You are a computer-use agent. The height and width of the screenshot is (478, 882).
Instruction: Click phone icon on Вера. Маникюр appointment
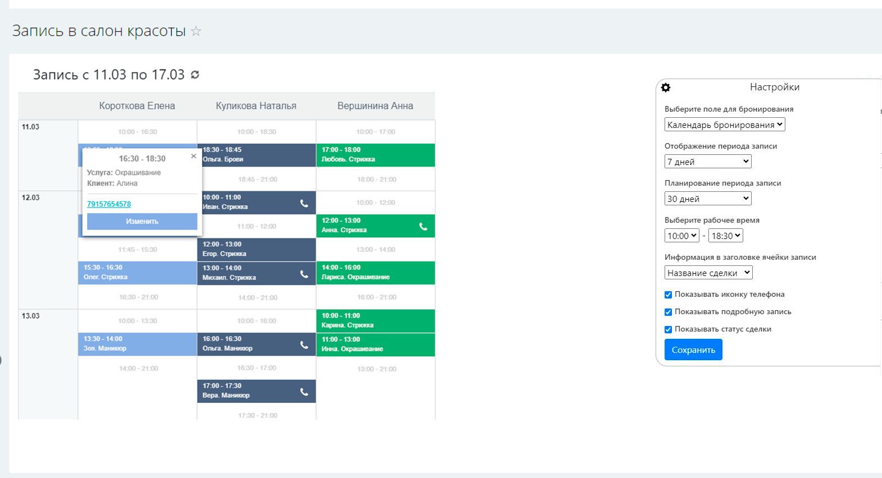[x=304, y=392]
